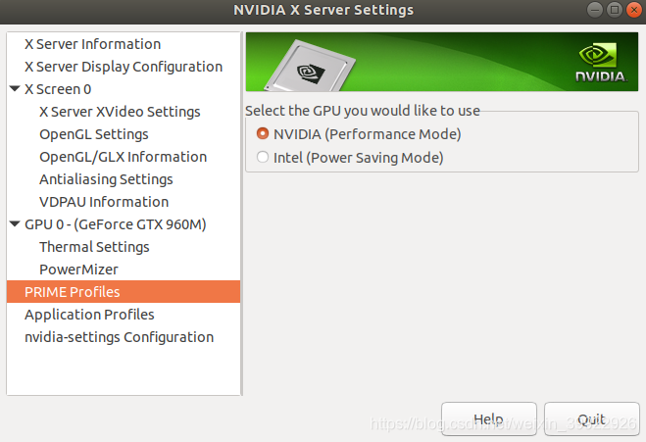The image size is (646, 442).
Task: Open OpenGL/GLX Information page
Action: [124, 157]
